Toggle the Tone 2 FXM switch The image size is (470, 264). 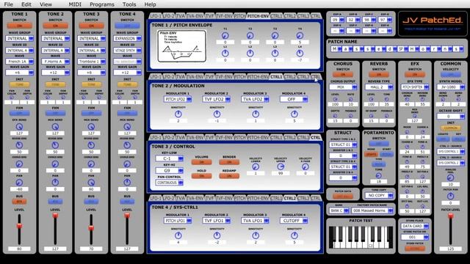pos(55,114)
